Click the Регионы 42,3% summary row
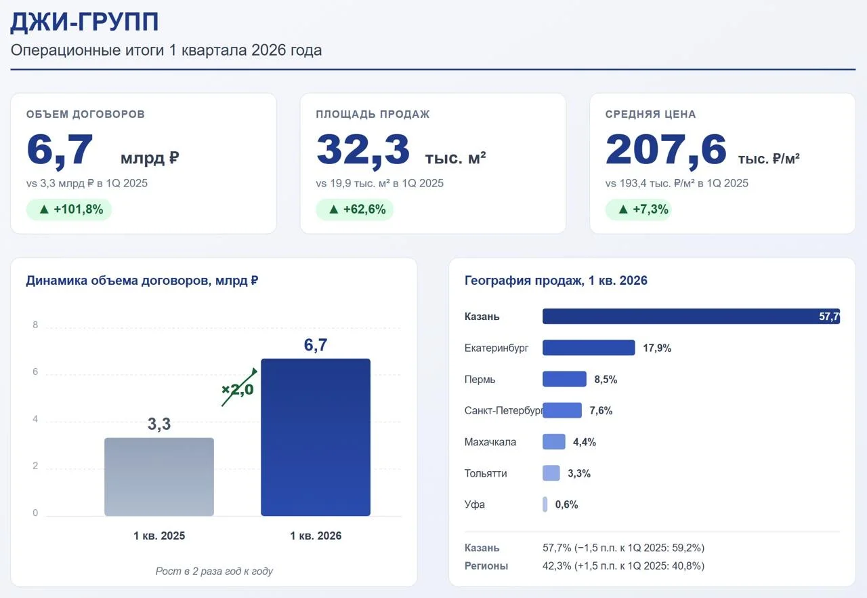Screen dimensions: 867x598 (x=585, y=565)
